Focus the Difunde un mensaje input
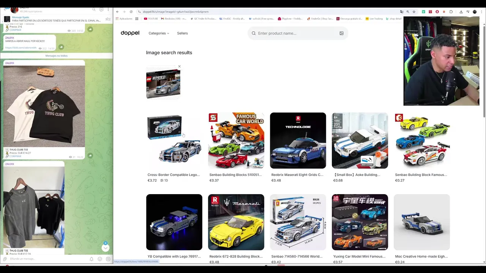This screenshot has height=273, width=486. tap(47, 259)
